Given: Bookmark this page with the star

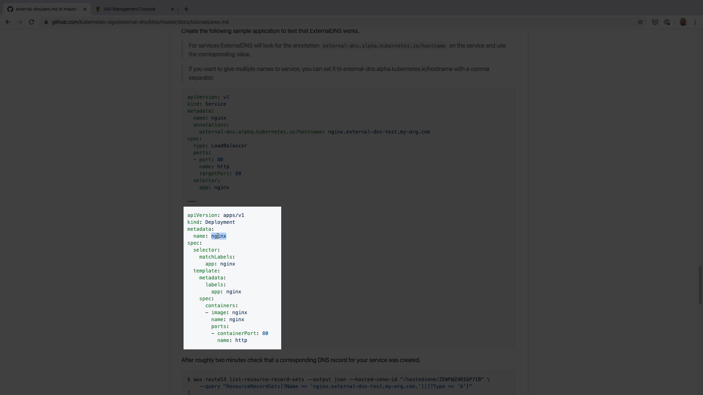Looking at the screenshot, I should coord(640,22).
